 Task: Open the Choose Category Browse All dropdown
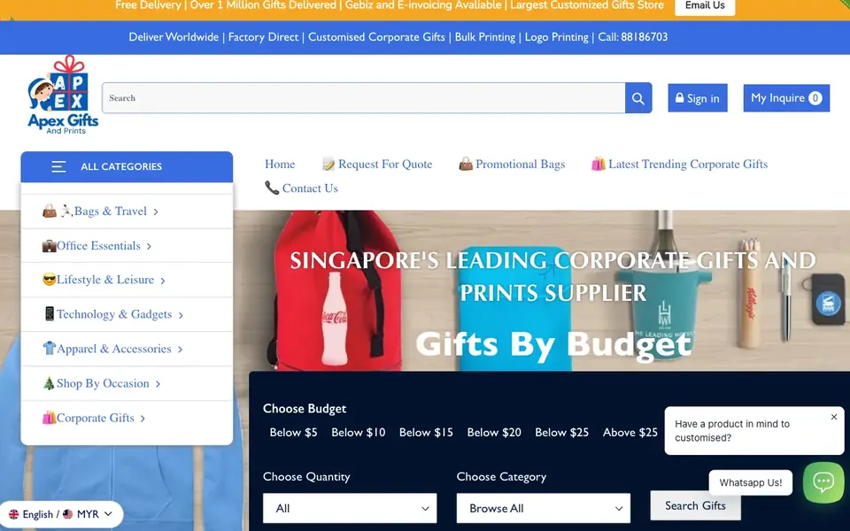543,508
